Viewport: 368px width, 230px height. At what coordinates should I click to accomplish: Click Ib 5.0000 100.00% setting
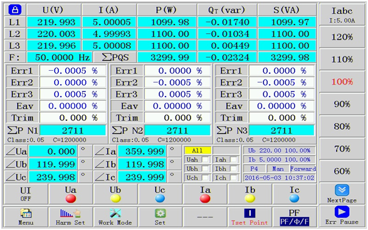(x=279, y=160)
